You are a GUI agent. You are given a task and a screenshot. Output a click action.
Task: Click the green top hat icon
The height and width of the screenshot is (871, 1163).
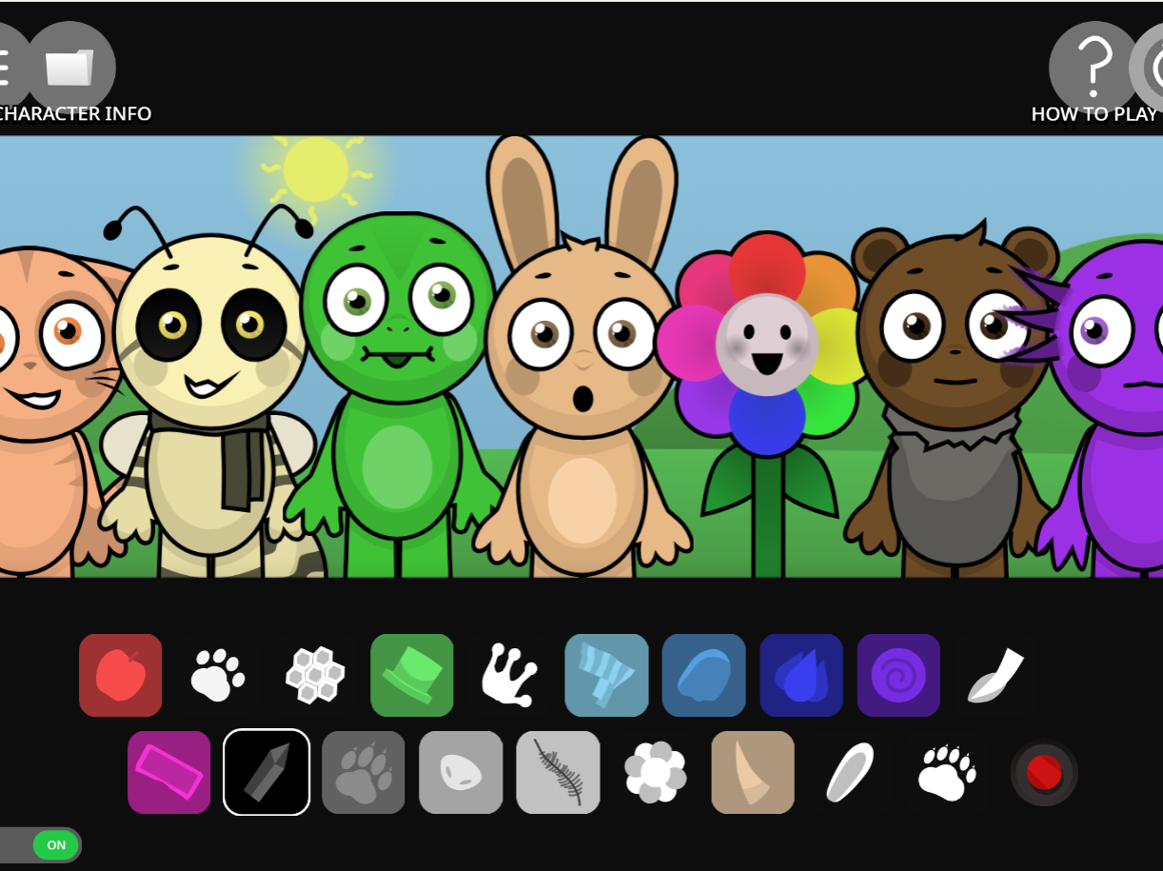[x=412, y=675]
